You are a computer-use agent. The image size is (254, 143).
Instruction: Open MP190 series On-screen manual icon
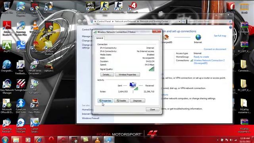[x=35, y=67]
